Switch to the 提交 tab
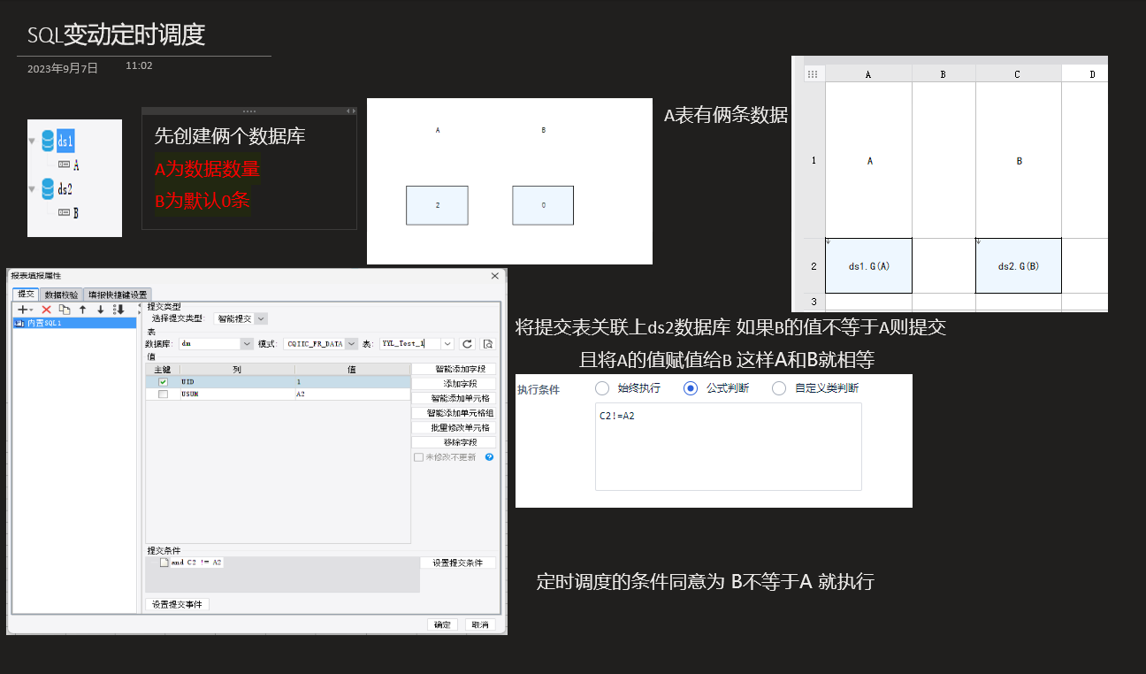This screenshot has width=1146, height=674. [27, 295]
